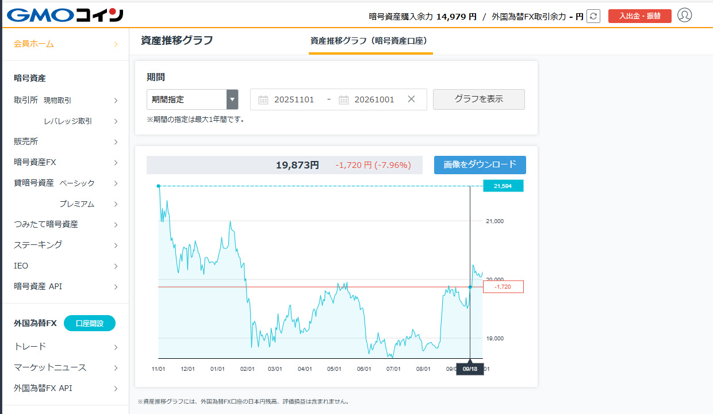Click the 外国為替FX取引余力 text in header

click(529, 17)
